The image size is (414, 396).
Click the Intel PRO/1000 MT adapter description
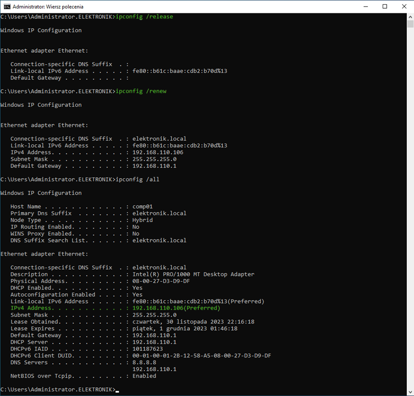click(x=193, y=274)
